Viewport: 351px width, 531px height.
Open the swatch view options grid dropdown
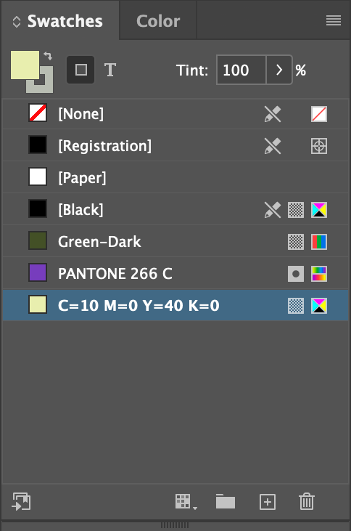186,501
